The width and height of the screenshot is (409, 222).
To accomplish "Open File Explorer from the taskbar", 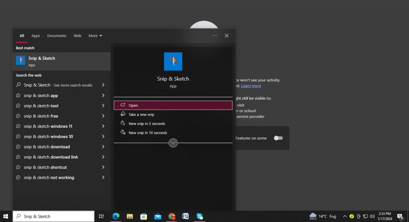I will point(130,216).
